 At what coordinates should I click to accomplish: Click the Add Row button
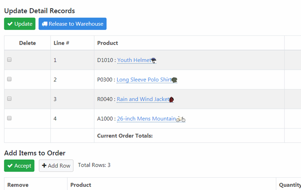click(56, 165)
